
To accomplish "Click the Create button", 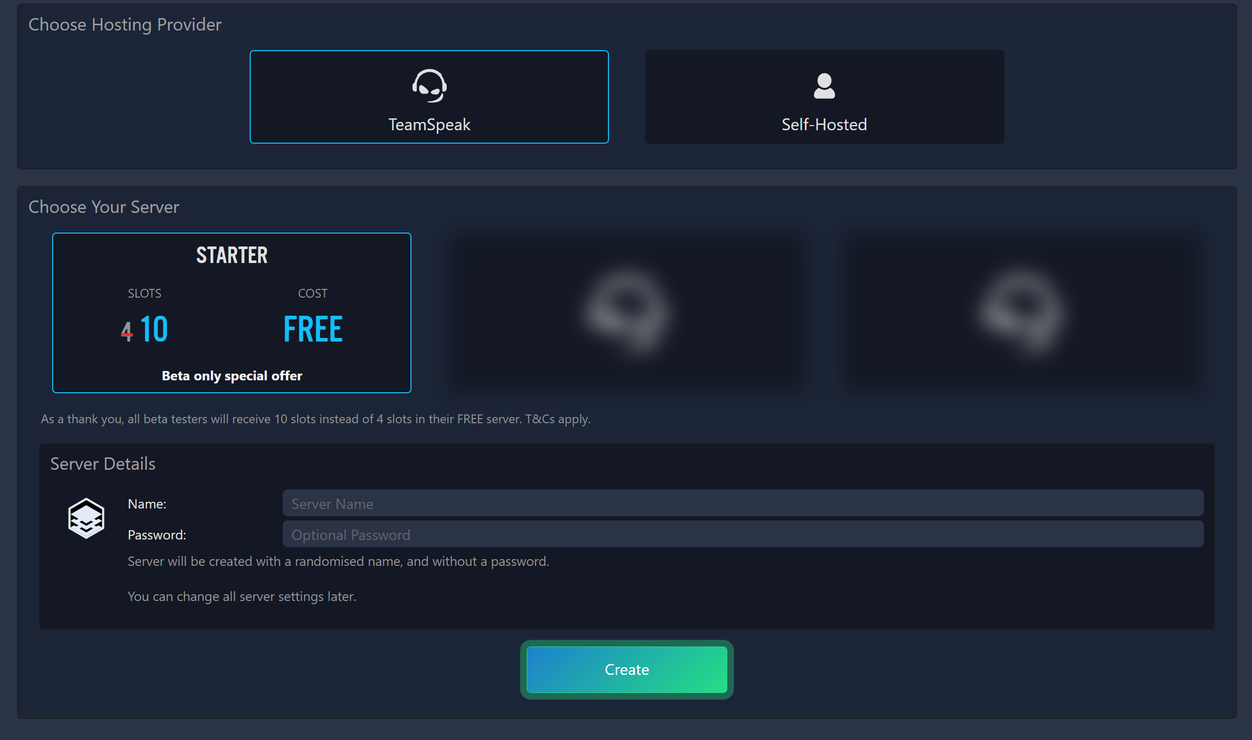I will pos(627,670).
